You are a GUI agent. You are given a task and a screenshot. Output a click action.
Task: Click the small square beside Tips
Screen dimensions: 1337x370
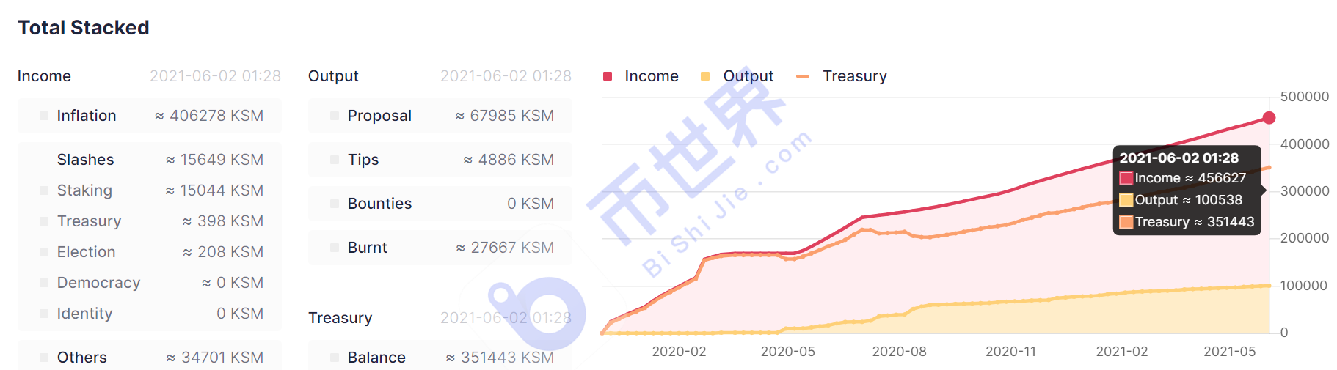click(x=335, y=160)
